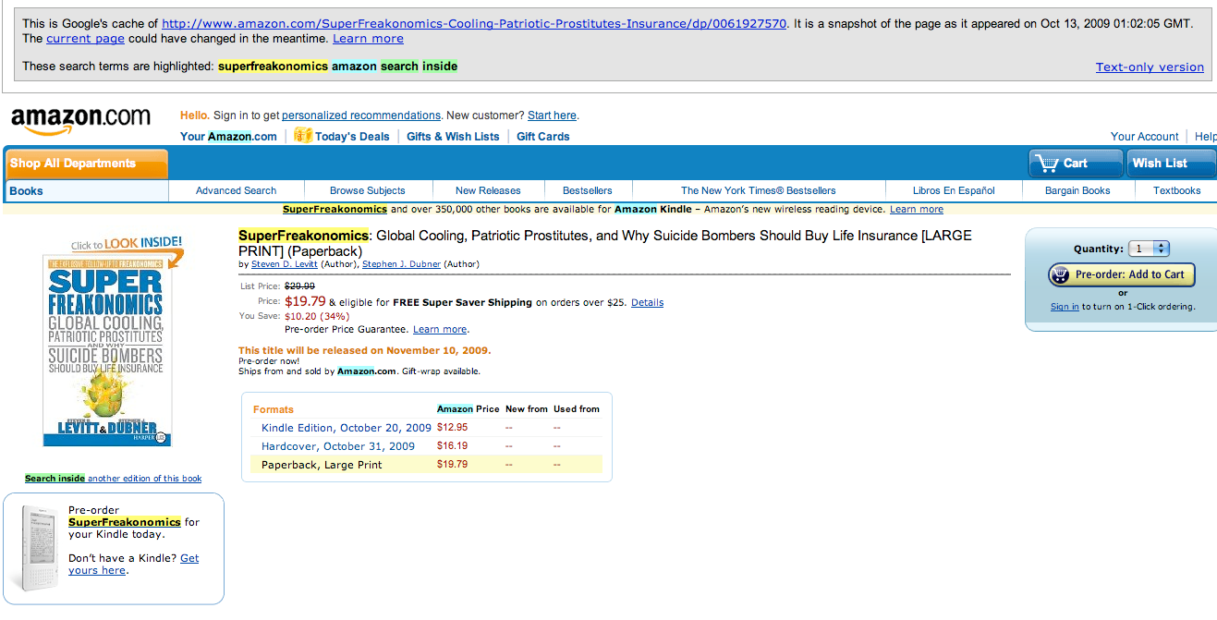Click Sign in for 1-Click ordering
Viewport: 1217px width, 620px height.
(x=1064, y=307)
